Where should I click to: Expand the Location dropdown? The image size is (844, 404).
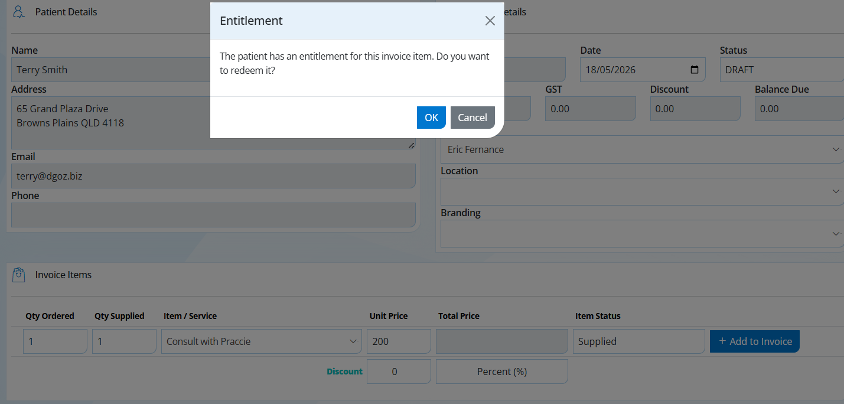tap(642, 191)
